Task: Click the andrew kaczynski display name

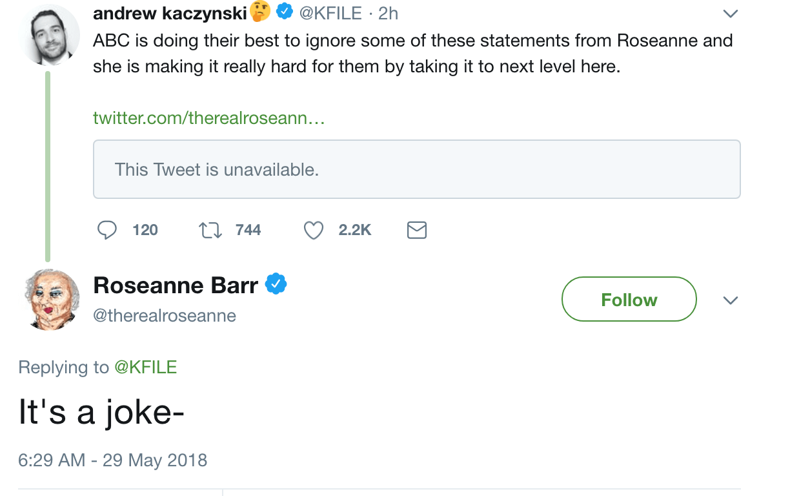Action: (170, 12)
